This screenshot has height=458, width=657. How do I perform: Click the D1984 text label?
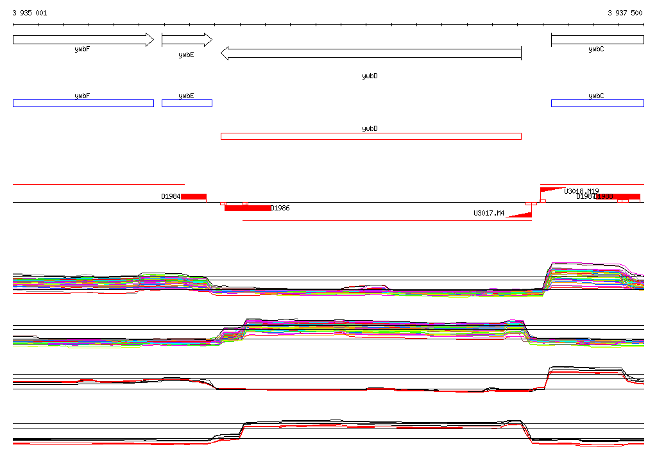click(x=171, y=196)
